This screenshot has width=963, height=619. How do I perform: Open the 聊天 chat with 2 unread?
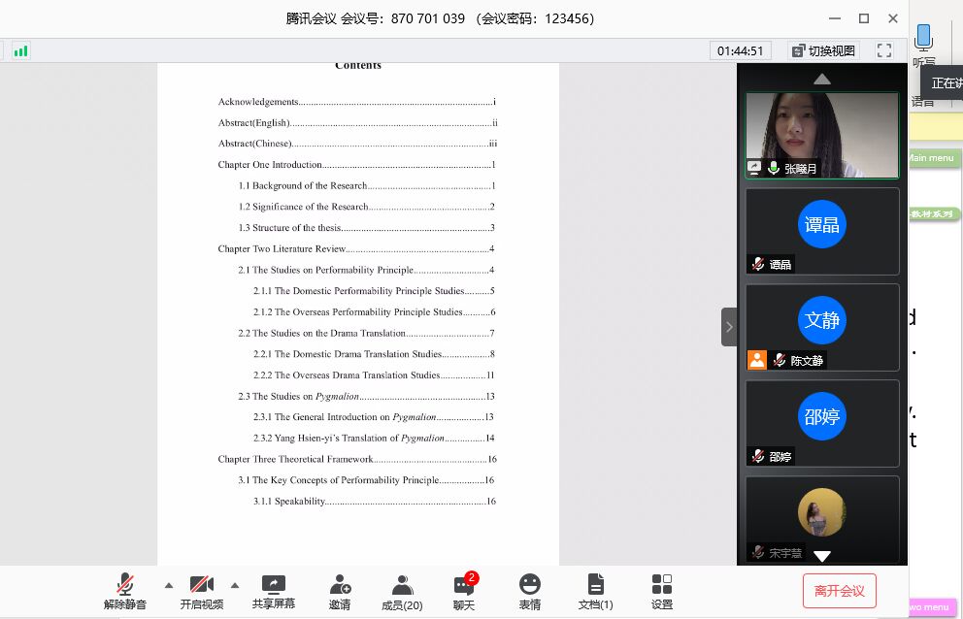[x=464, y=585]
